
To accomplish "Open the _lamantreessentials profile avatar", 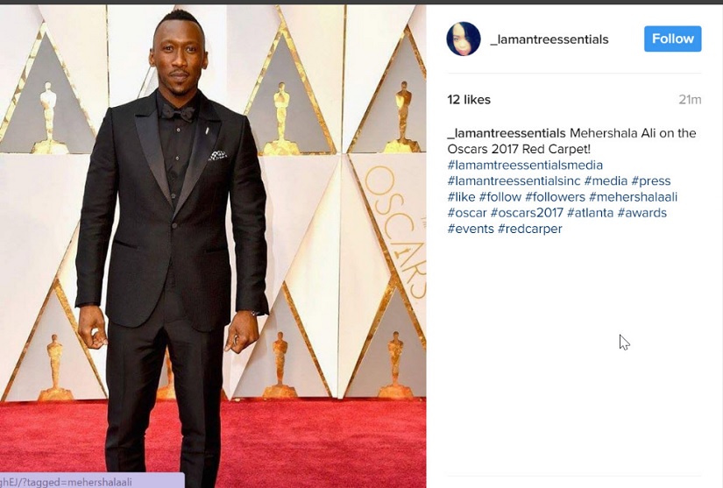I will (464, 39).
